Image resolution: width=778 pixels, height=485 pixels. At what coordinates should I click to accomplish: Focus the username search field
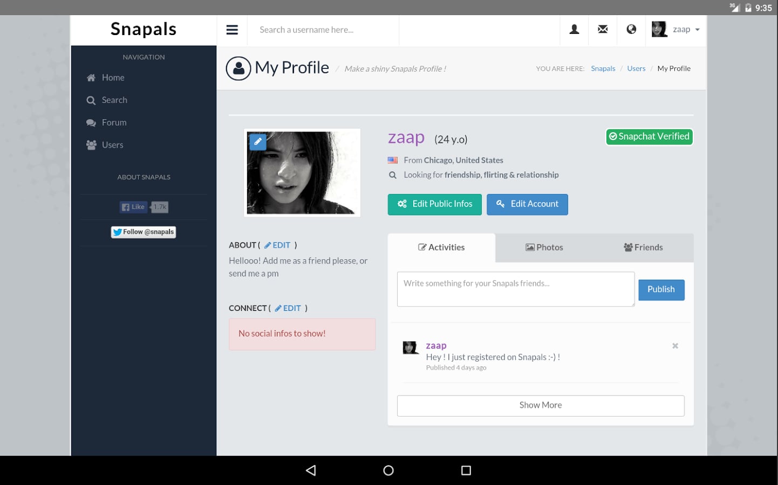click(323, 30)
